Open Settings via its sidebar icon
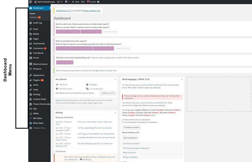The image size is (252, 162). [31, 94]
